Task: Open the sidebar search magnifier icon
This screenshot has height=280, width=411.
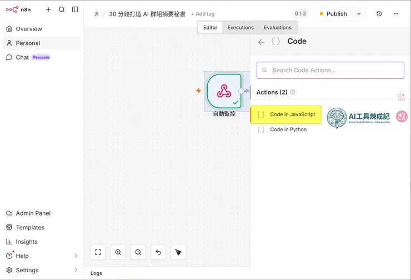Action: tap(62, 9)
